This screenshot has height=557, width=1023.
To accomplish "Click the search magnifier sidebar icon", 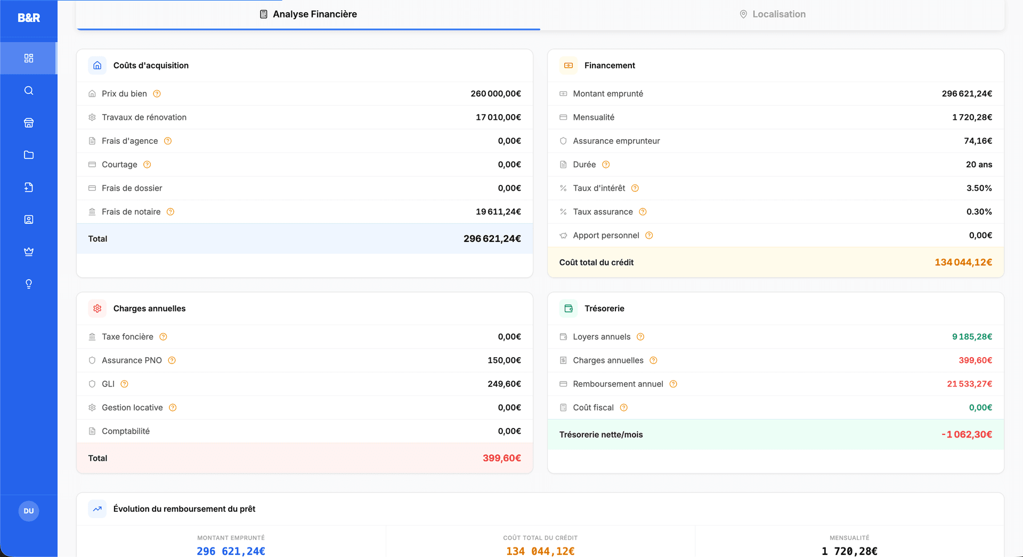I will [x=29, y=91].
